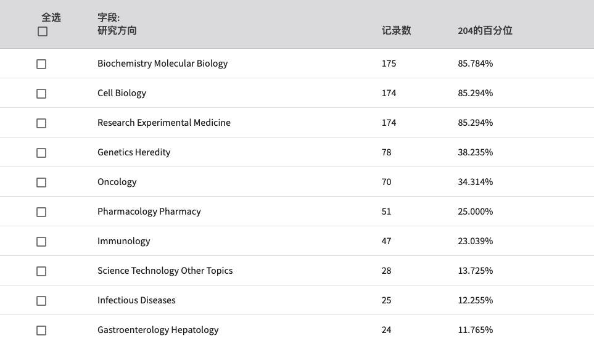Check the Genetics Heredity checkbox
The height and width of the screenshot is (341, 594).
point(41,153)
